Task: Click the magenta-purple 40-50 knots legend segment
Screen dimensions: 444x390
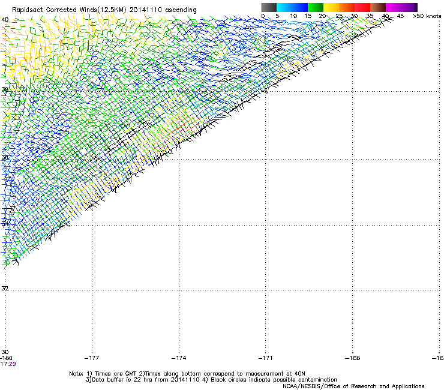Action: [x=401, y=7]
